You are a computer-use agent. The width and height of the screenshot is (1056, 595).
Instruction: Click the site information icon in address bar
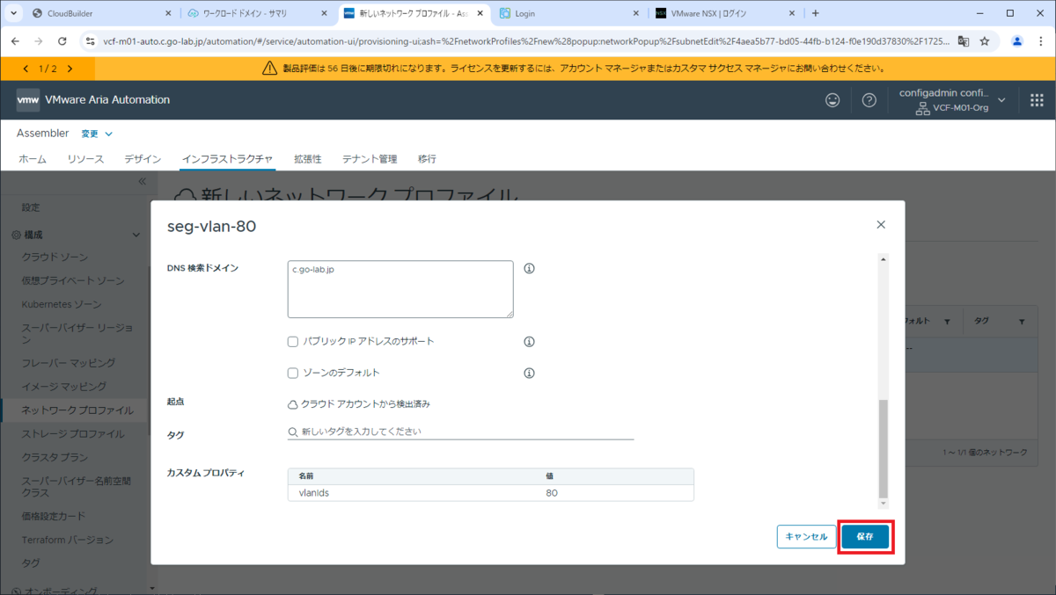pos(91,40)
